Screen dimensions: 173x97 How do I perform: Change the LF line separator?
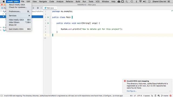(135, 96)
